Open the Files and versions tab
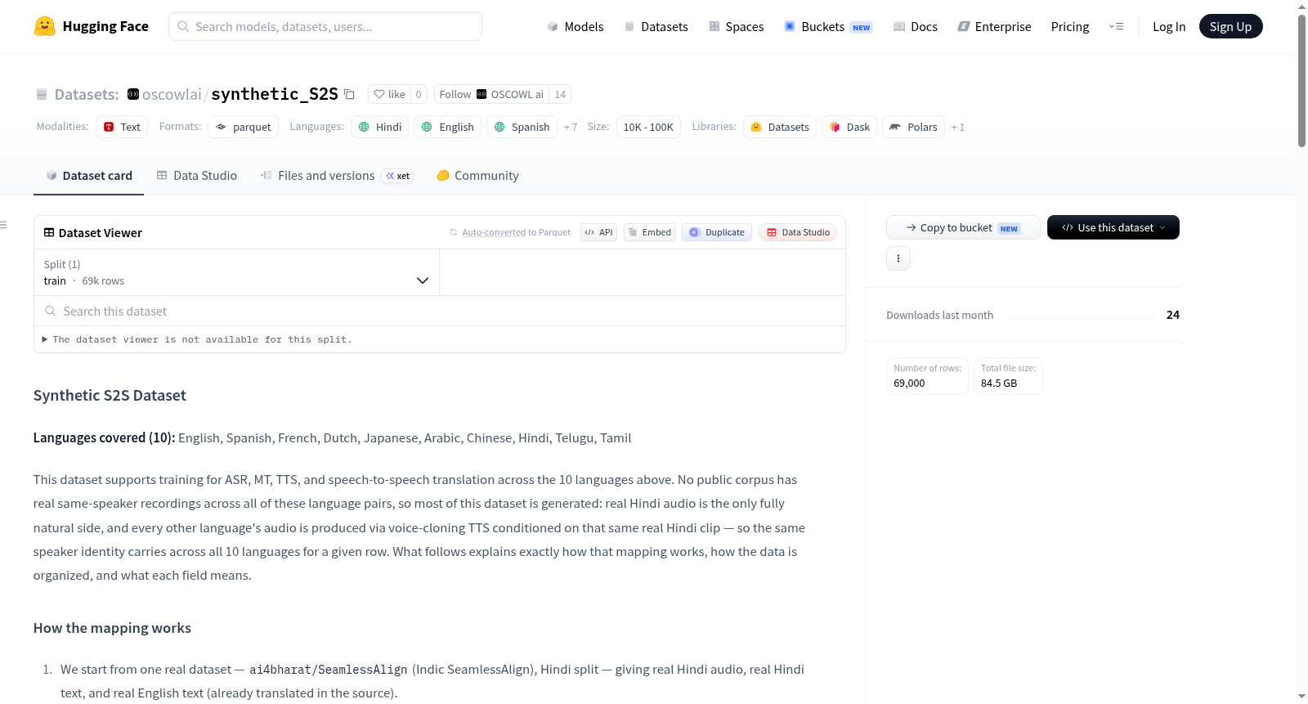Screen dimensions: 1308x704 pyautogui.click(x=337, y=175)
